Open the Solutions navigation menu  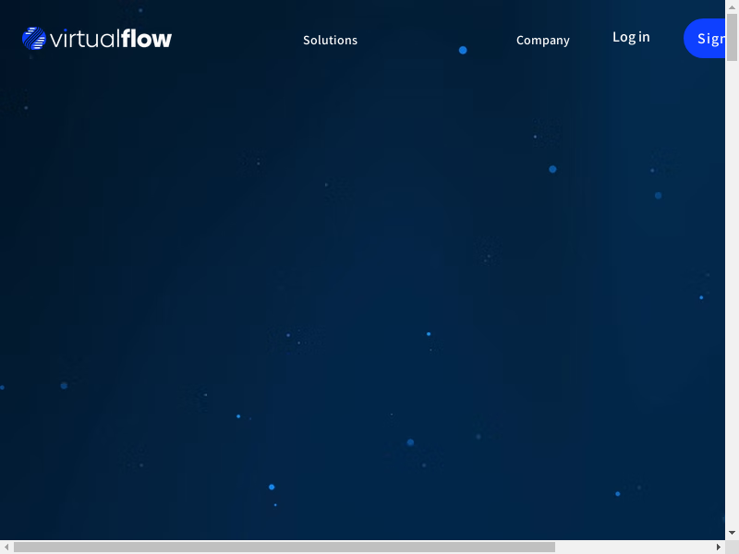click(330, 40)
